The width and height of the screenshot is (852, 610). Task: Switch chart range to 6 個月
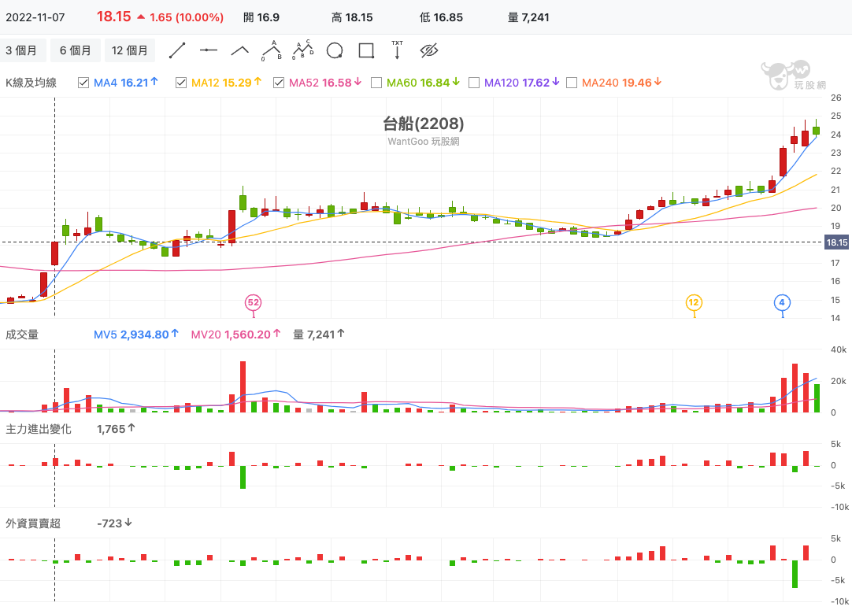coord(76,50)
